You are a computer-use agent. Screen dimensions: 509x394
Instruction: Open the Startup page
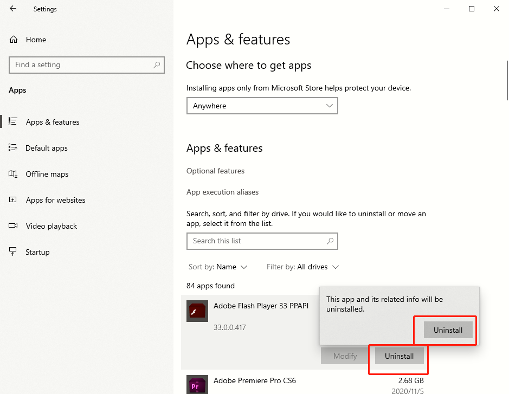click(37, 252)
